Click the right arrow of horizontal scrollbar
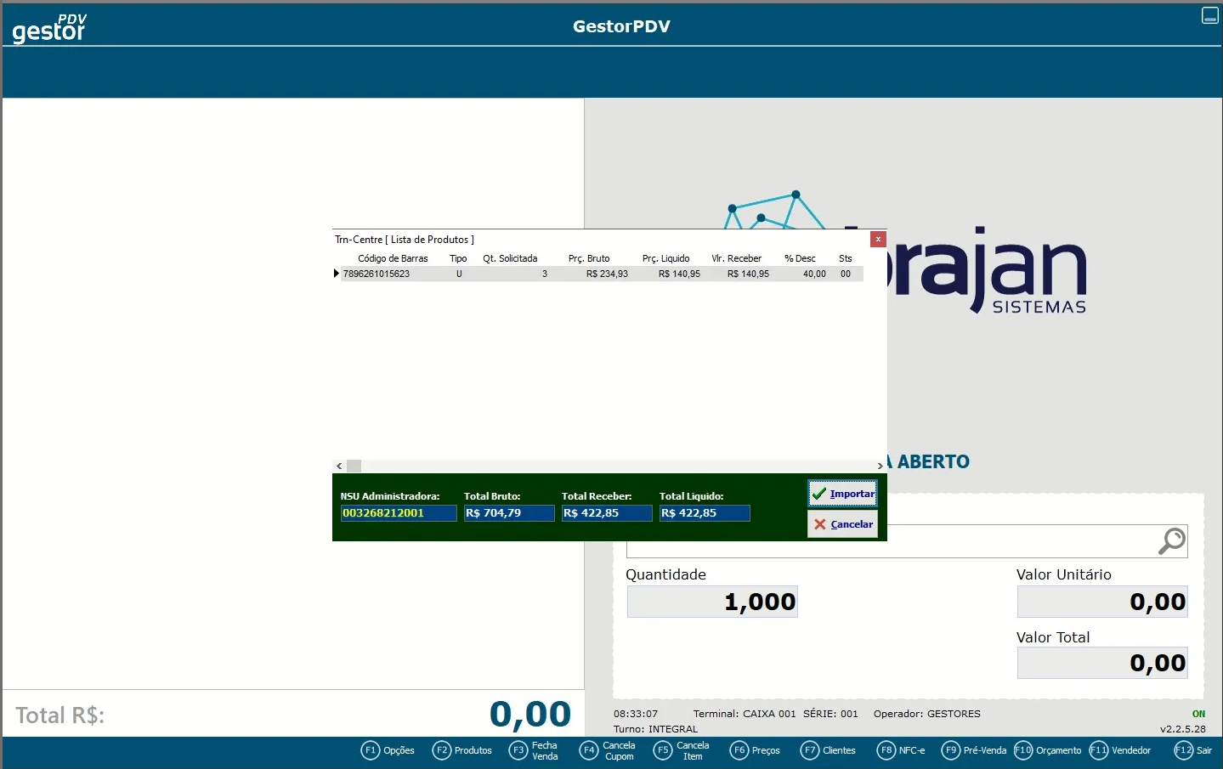 (880, 466)
